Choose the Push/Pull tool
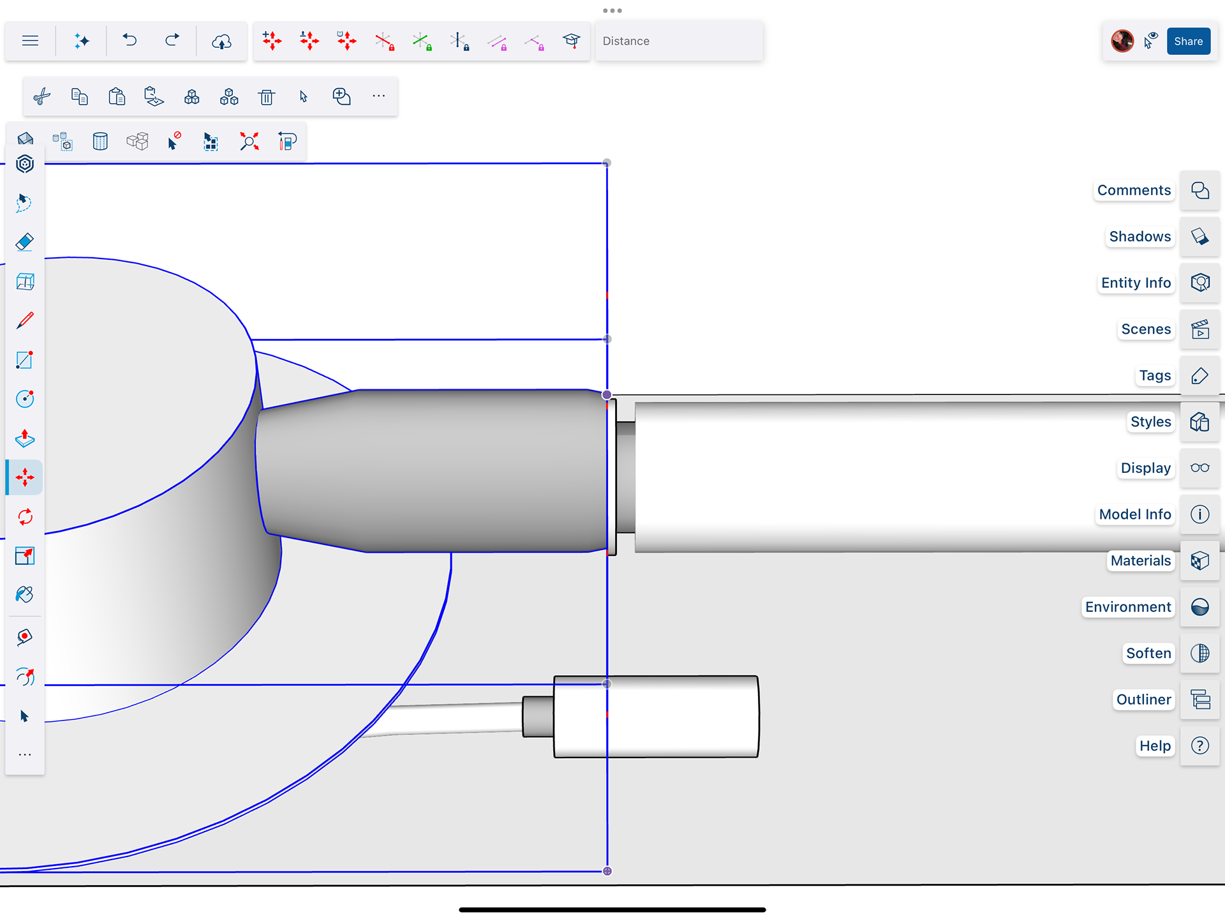 [x=24, y=438]
